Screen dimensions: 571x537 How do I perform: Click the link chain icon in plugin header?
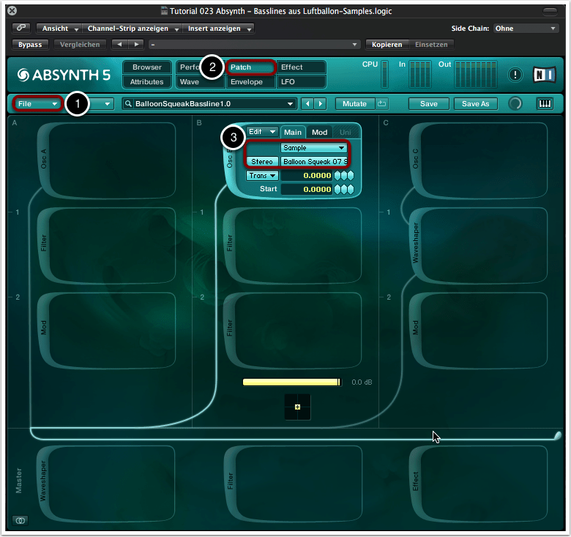21,29
